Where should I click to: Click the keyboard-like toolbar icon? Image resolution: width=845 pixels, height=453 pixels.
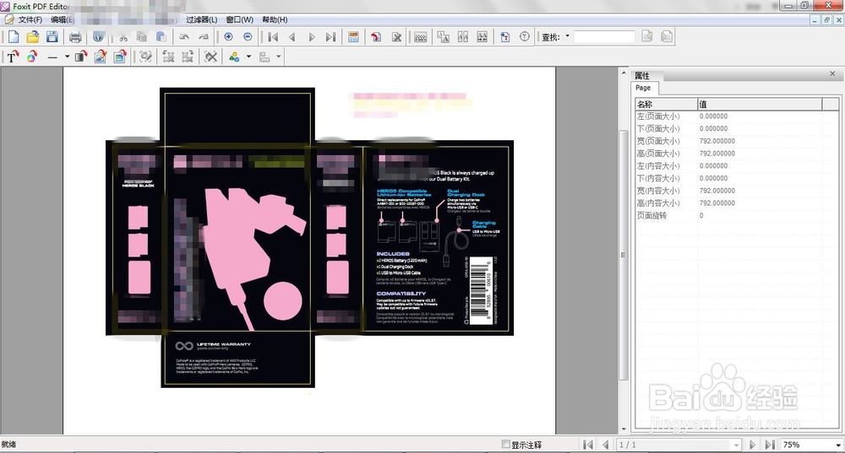pos(421,36)
